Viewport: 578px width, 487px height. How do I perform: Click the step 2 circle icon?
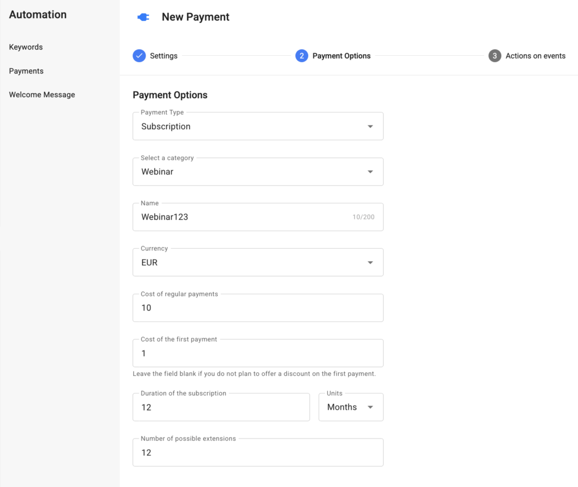[301, 56]
